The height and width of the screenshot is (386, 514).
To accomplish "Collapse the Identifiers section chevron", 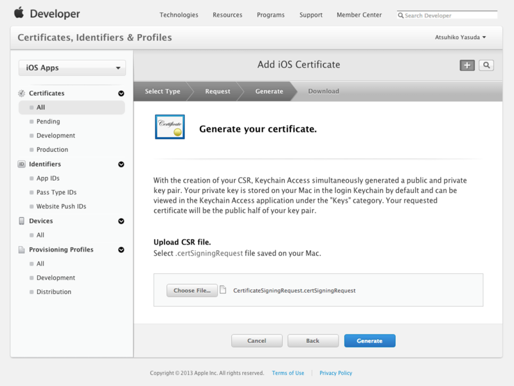I will tap(121, 165).
